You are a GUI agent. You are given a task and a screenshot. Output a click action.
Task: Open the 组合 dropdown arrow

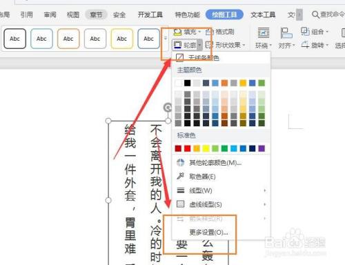point(327,32)
